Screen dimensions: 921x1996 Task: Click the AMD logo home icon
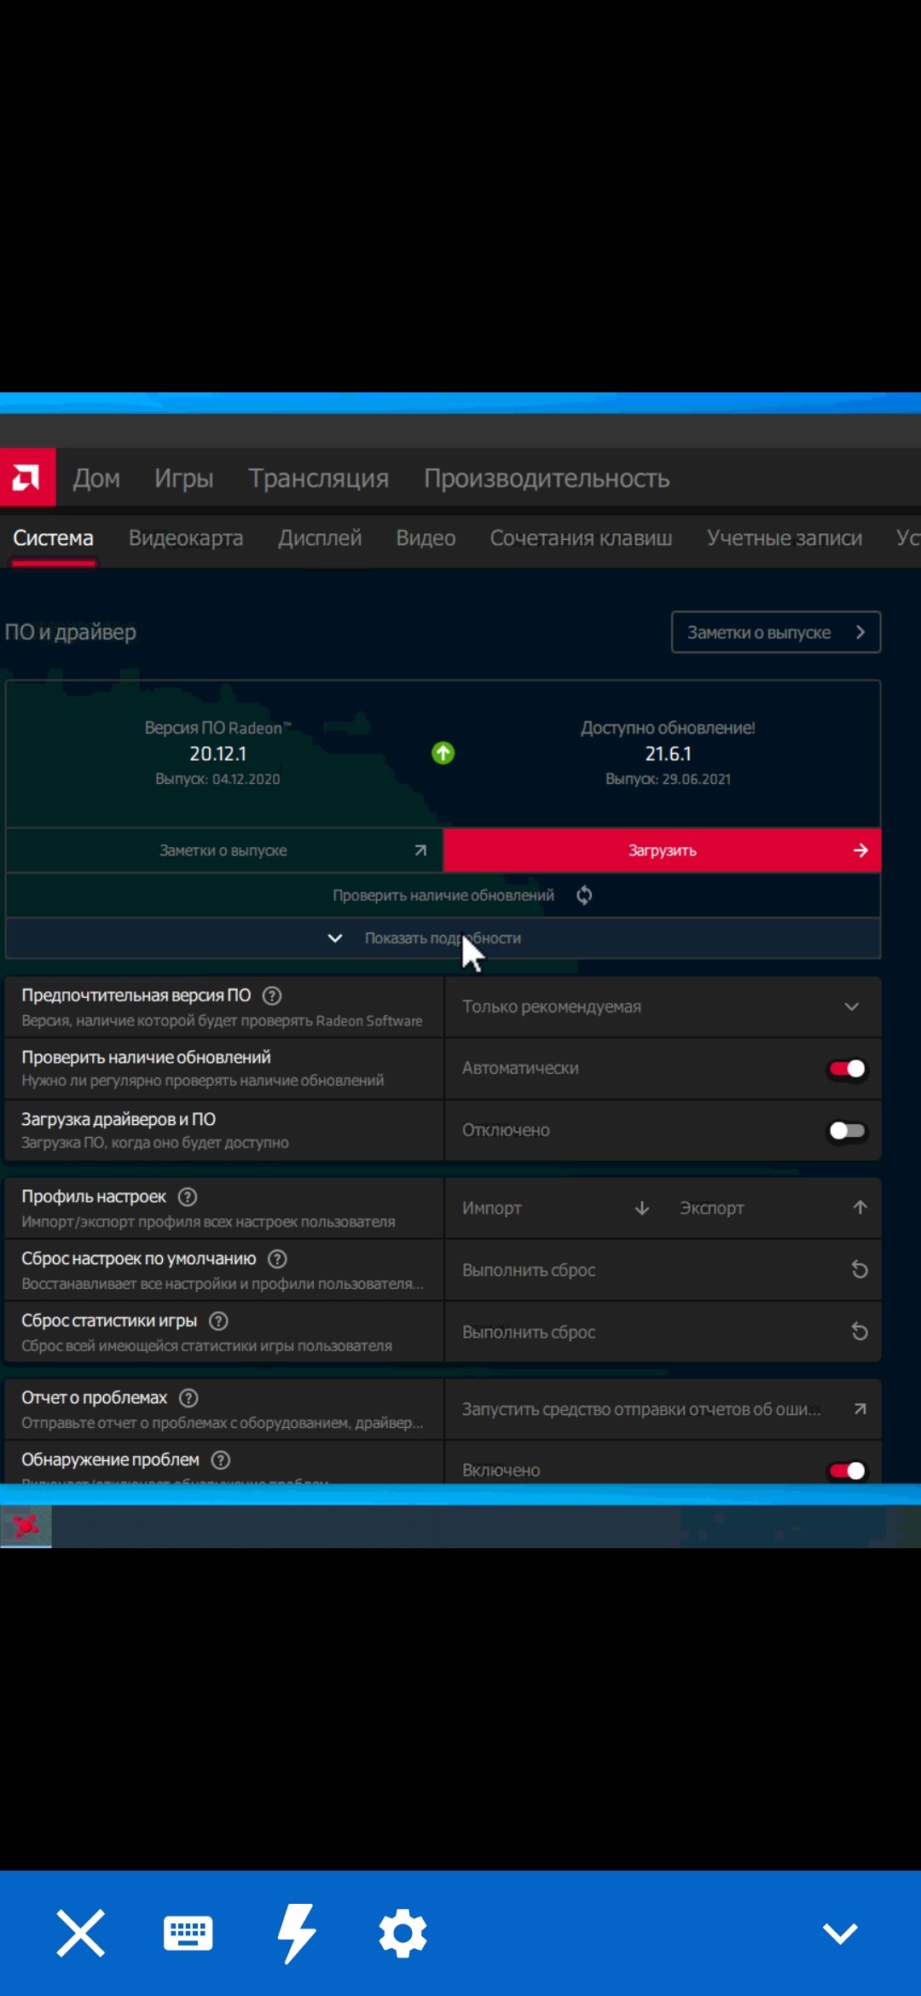tap(27, 478)
